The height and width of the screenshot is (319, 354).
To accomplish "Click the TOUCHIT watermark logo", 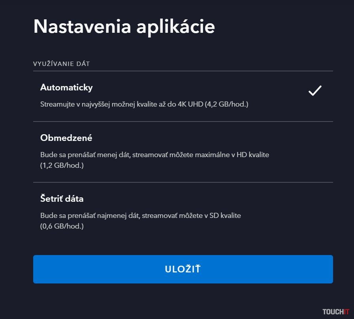I will (x=336, y=312).
